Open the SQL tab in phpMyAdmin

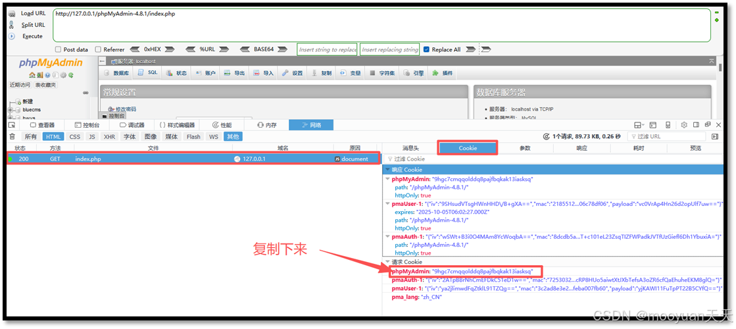click(148, 73)
